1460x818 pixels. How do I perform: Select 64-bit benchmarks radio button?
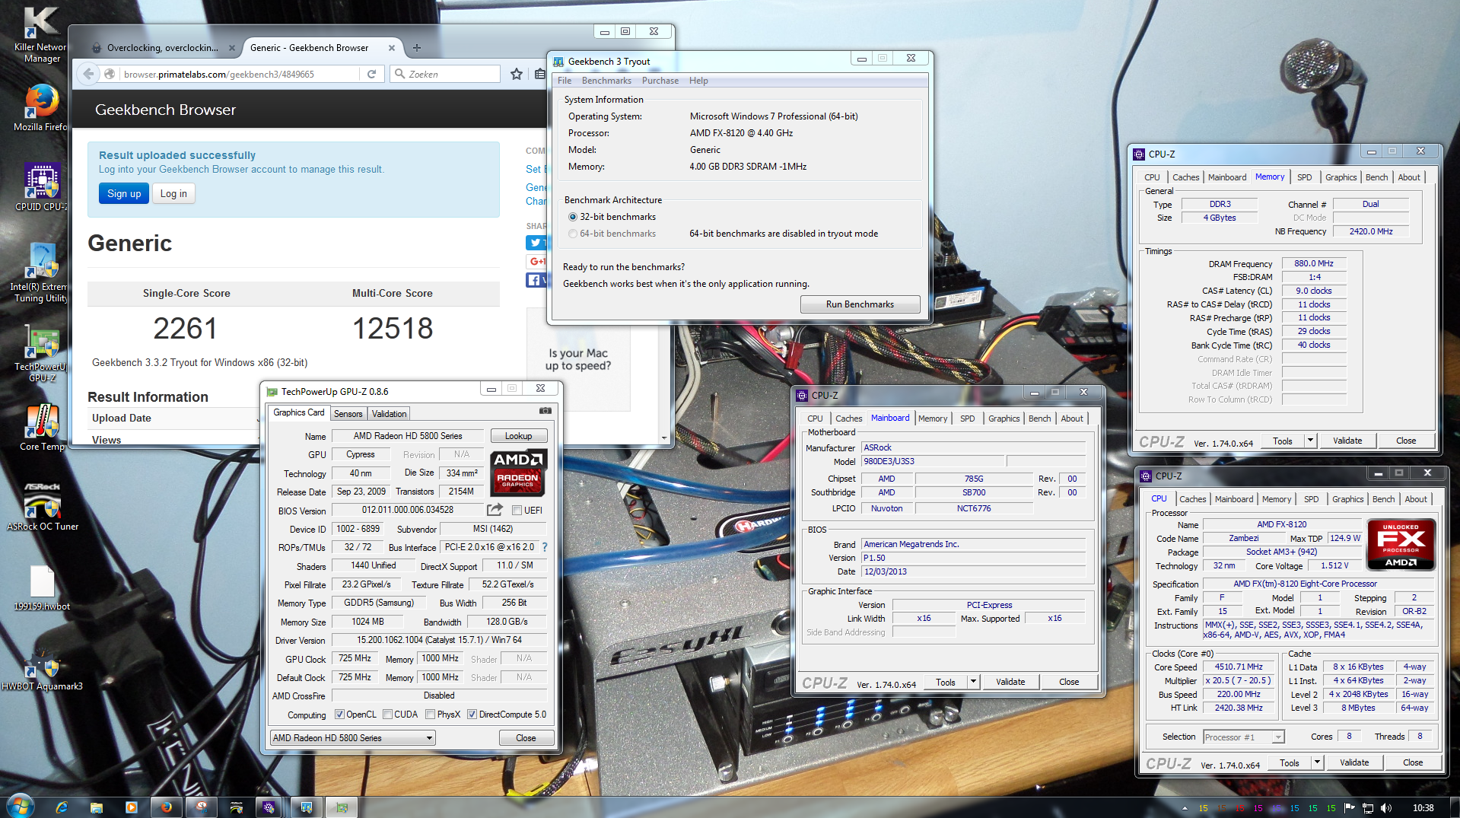click(573, 234)
